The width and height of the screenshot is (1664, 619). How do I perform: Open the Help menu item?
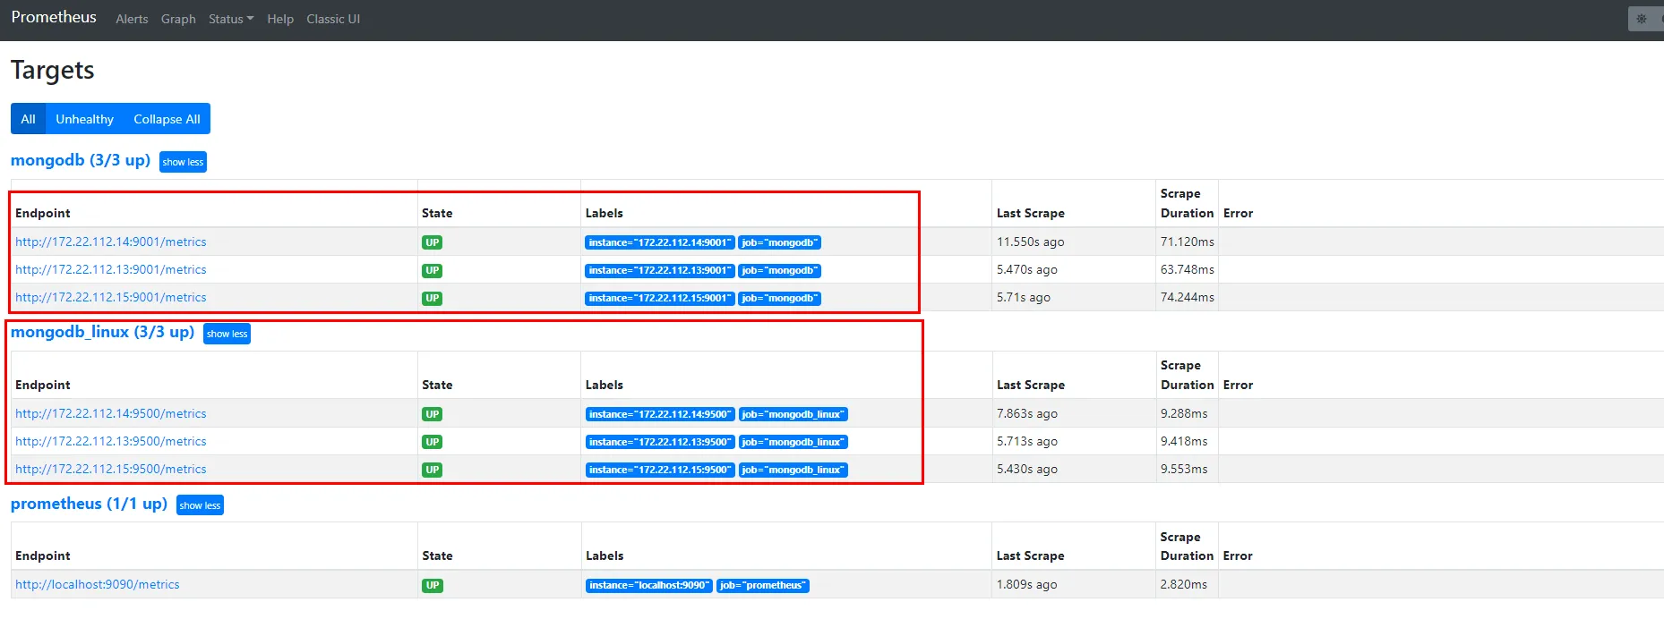(x=280, y=19)
